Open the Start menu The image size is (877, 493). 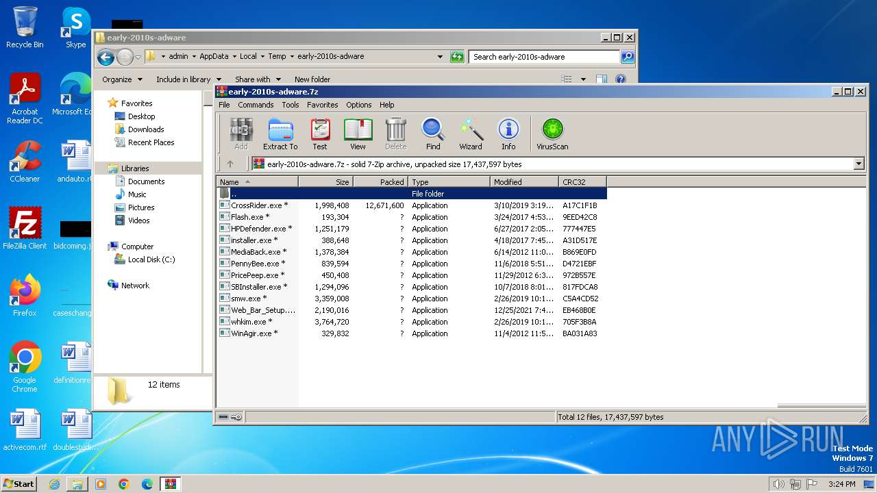19,484
